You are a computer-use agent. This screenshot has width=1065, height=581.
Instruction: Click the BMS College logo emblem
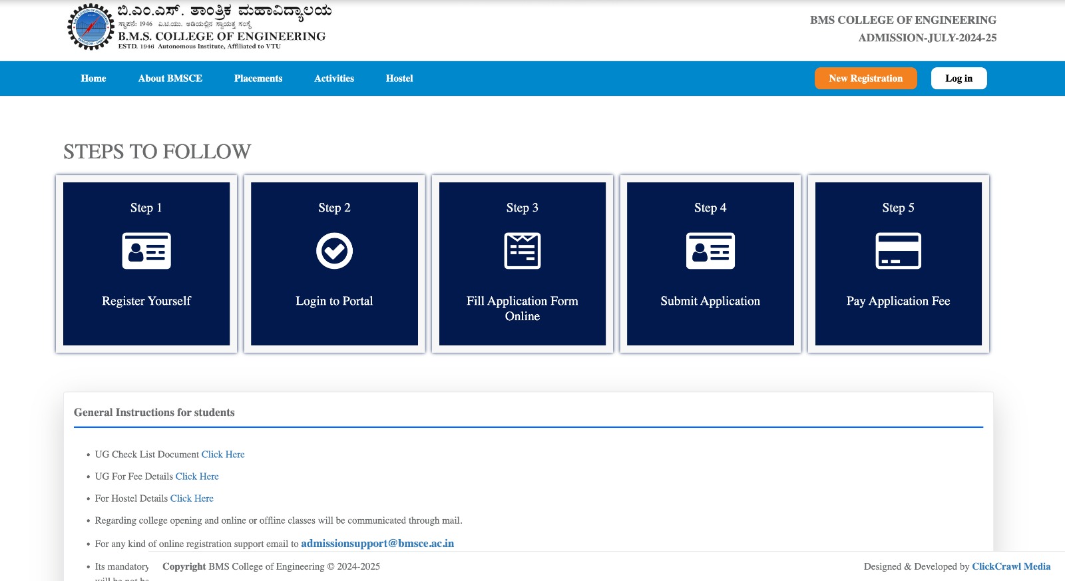pos(91,27)
